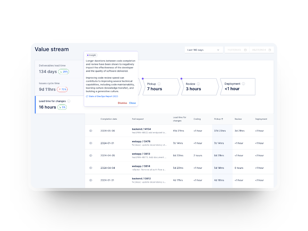The image size is (308, 231).
Task: Click the info icon on the Pickup stage
Action: tap(159, 84)
